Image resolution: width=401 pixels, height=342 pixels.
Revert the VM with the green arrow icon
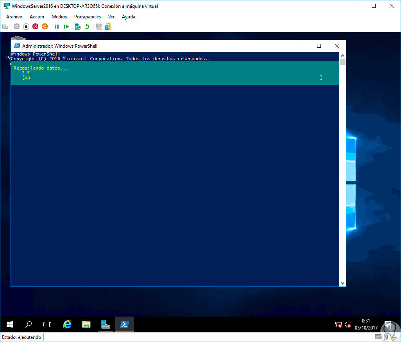[x=87, y=26]
